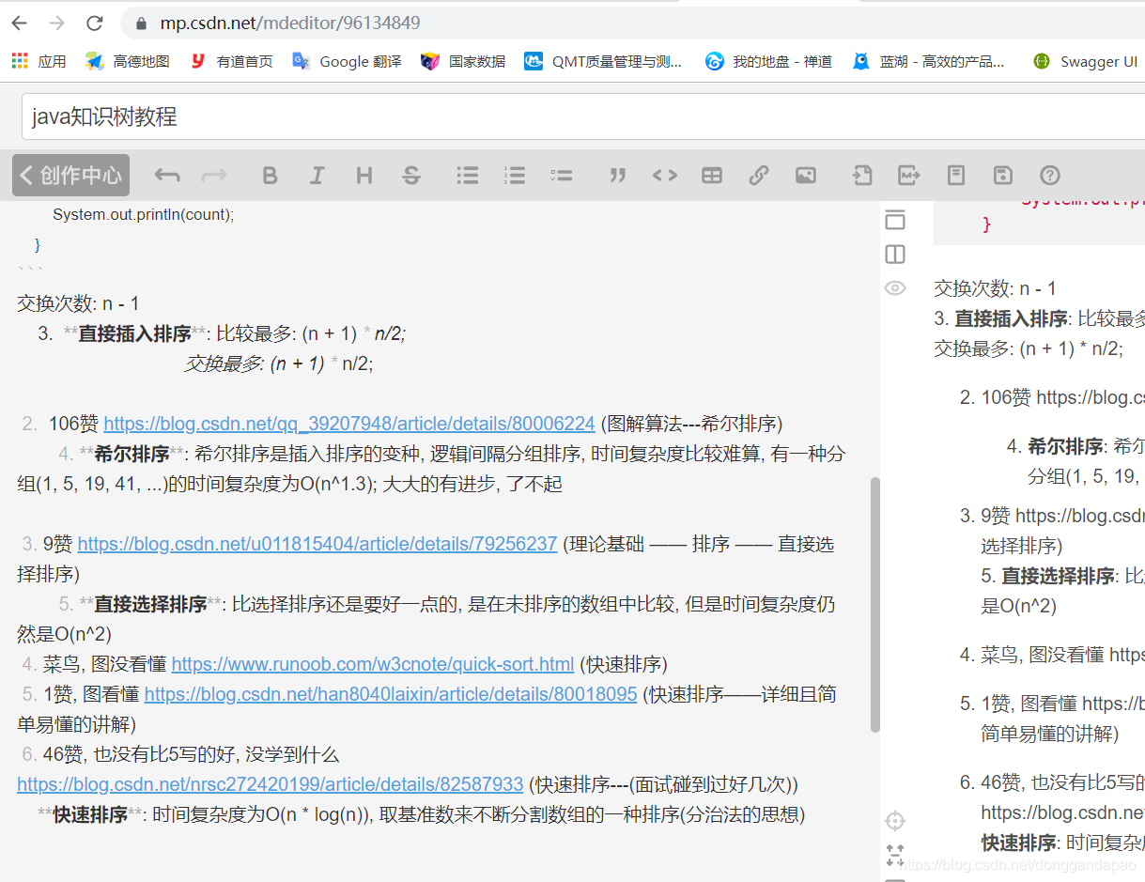The height and width of the screenshot is (882, 1145).
Task: Insert a heading
Action: [x=364, y=175]
